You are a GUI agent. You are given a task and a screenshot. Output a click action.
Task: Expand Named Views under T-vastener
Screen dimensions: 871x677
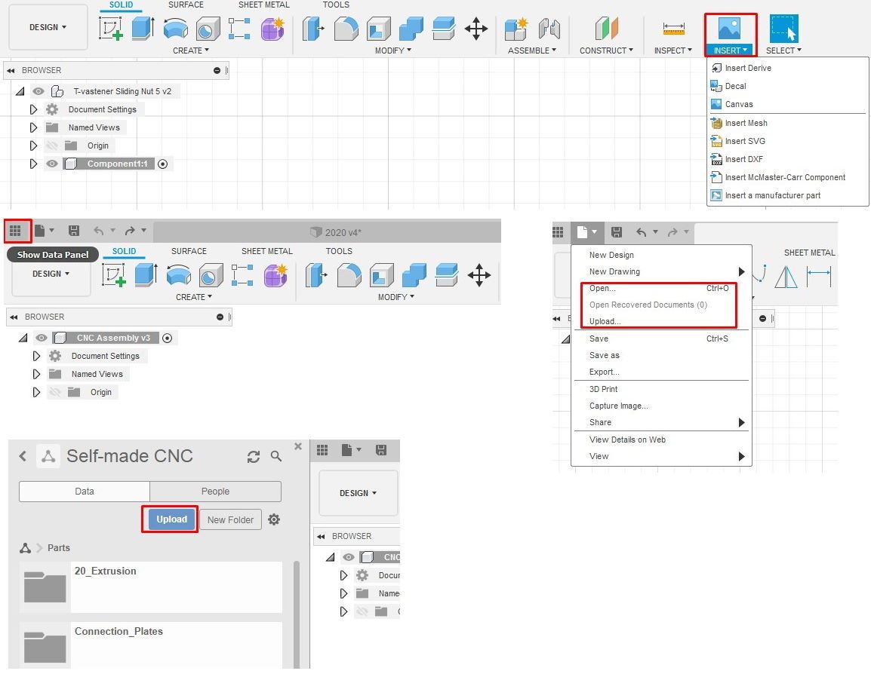[33, 127]
